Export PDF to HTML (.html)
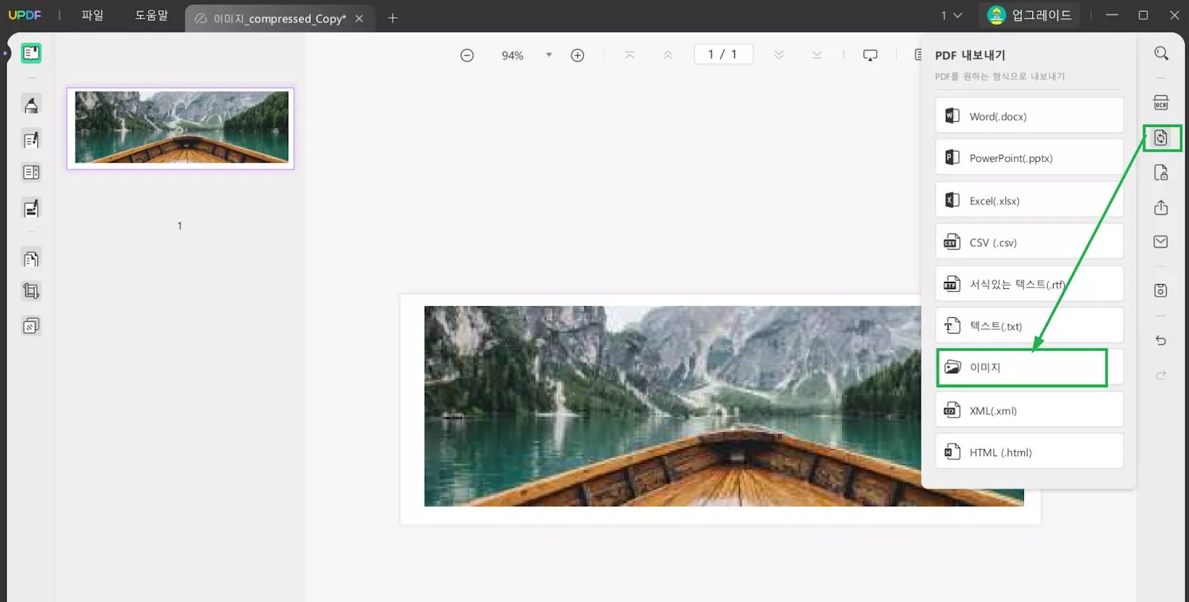This screenshot has width=1189, height=602. (1029, 451)
